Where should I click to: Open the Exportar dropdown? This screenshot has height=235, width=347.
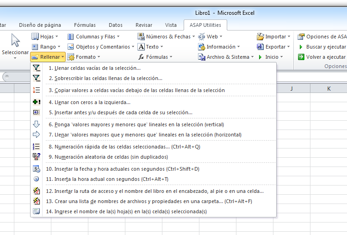[x=289, y=47]
